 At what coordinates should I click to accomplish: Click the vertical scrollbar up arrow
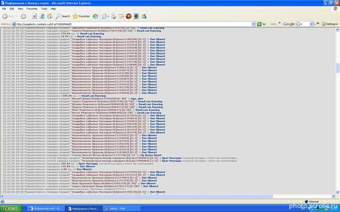pyautogui.click(x=338, y=30)
